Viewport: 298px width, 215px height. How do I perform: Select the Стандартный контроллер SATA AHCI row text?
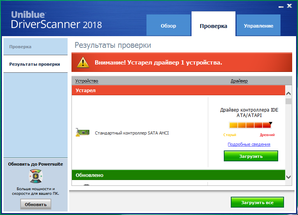pyautogui.click(x=132, y=133)
